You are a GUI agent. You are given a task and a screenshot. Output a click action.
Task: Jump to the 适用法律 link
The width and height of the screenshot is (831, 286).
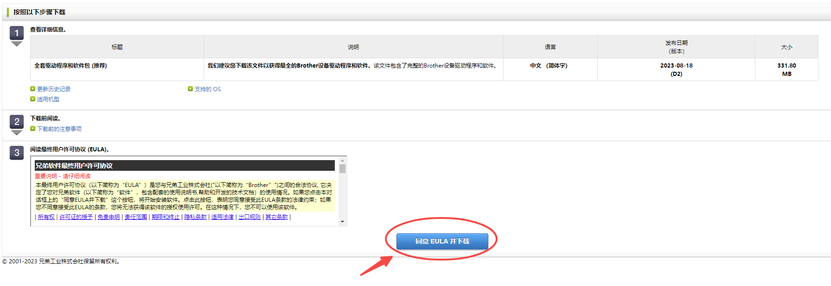tap(223, 217)
